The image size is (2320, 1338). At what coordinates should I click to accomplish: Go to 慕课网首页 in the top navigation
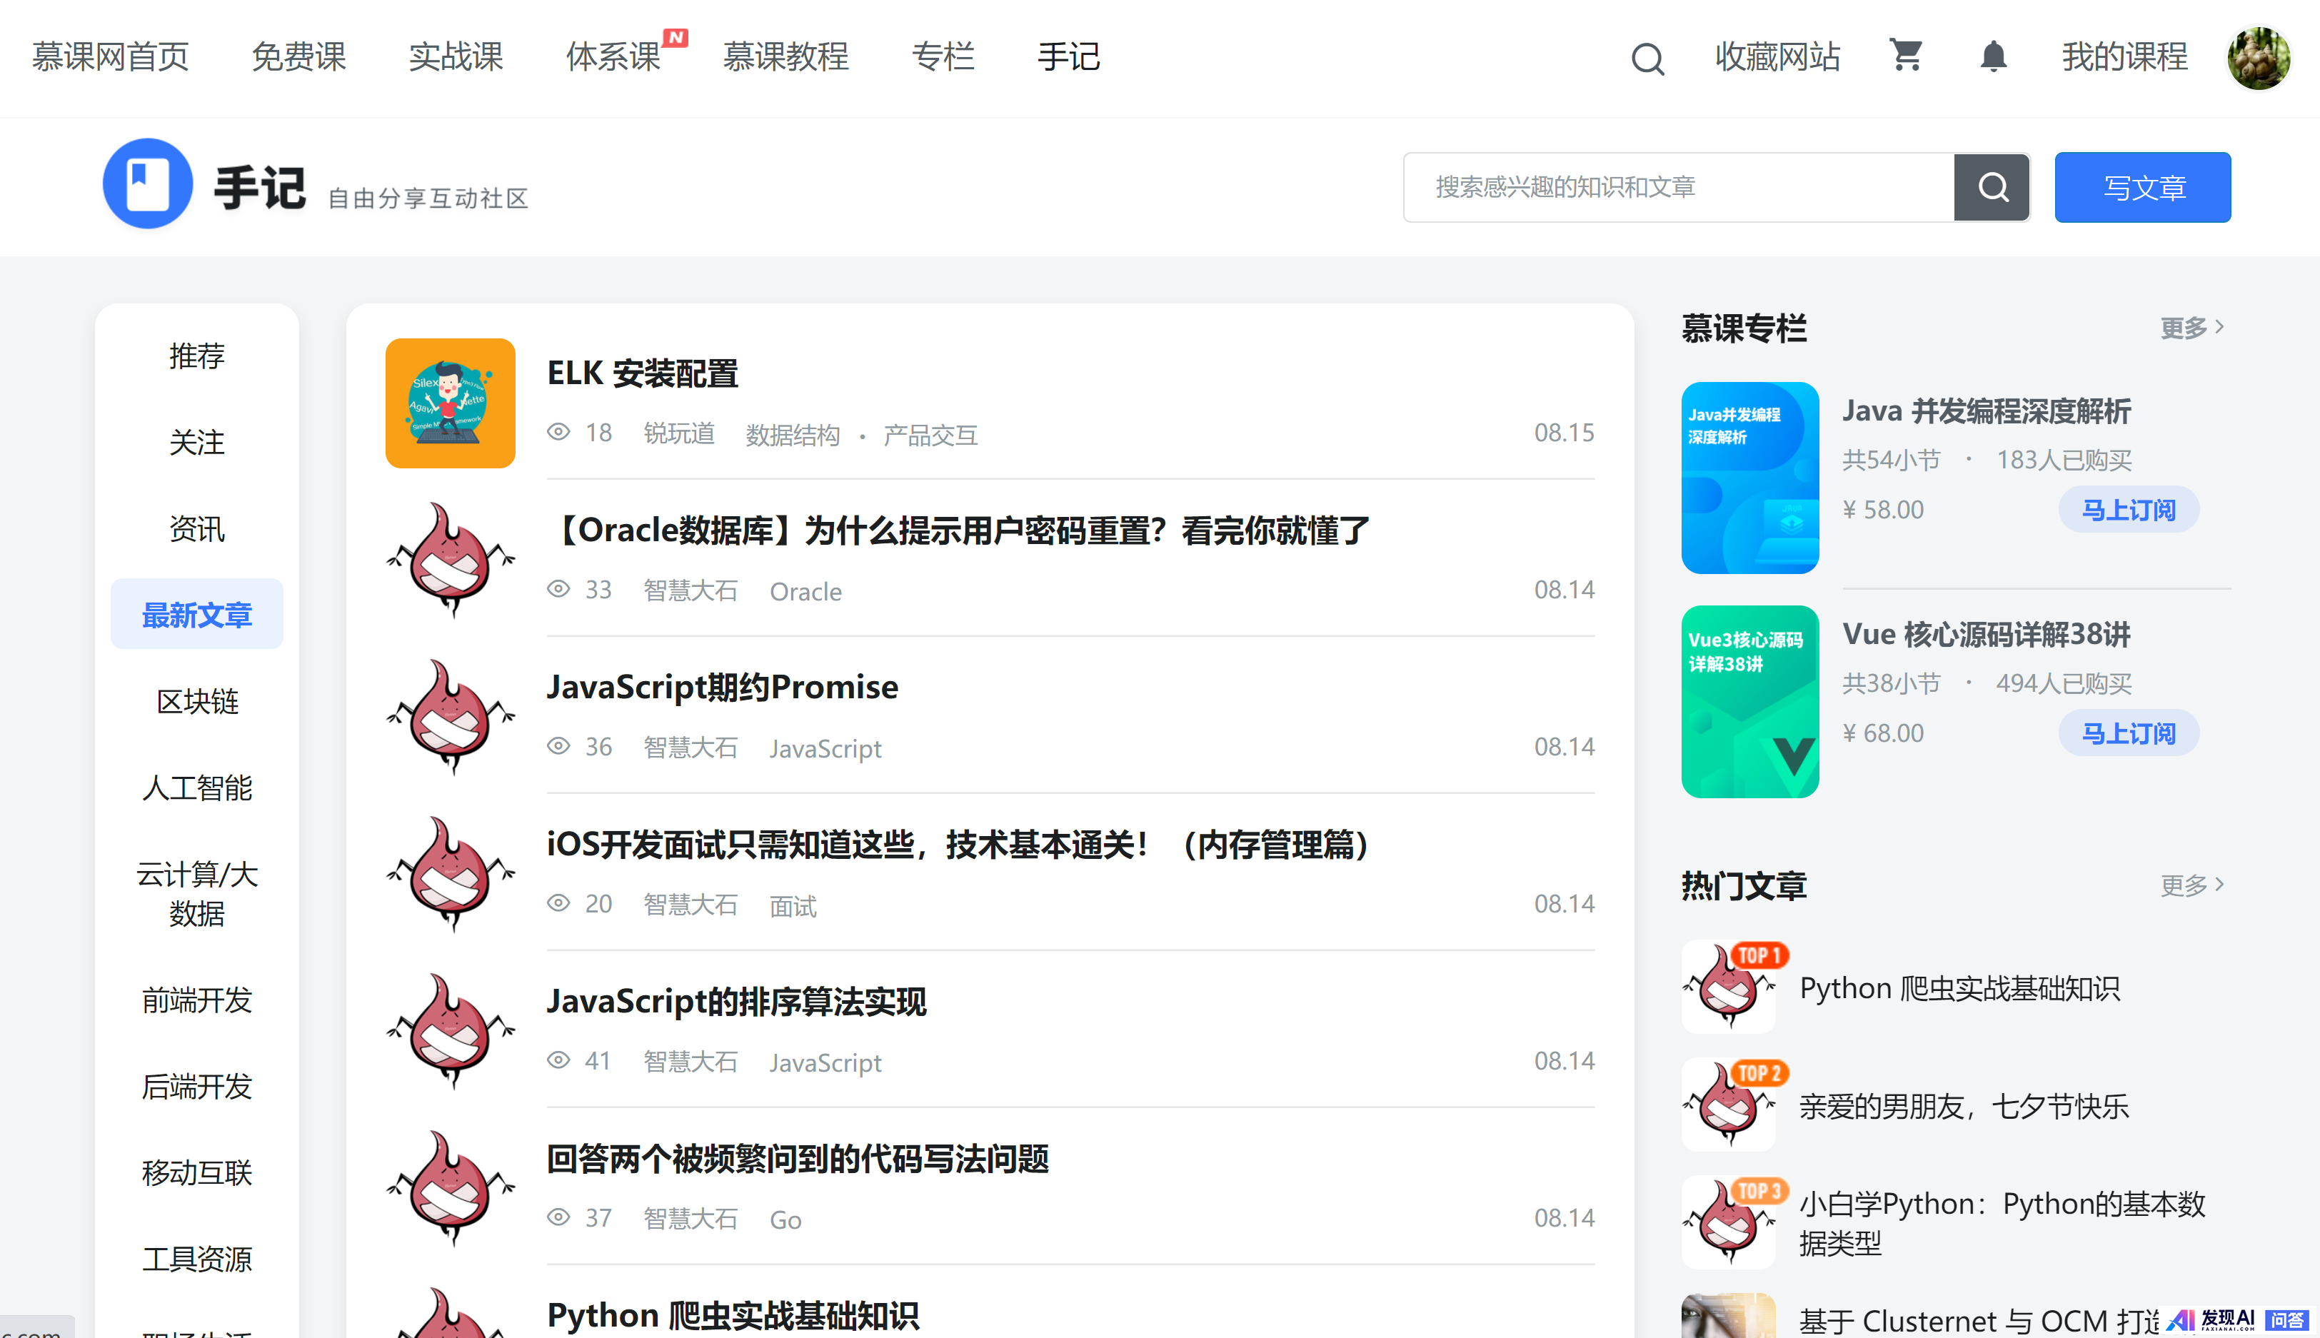pyautogui.click(x=110, y=57)
